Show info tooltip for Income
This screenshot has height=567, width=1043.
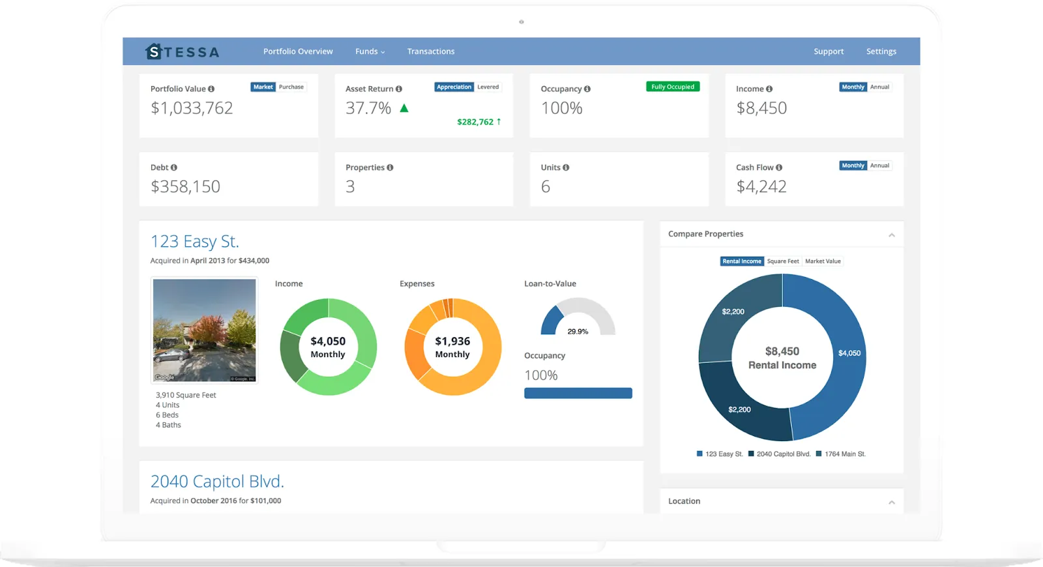769,89
